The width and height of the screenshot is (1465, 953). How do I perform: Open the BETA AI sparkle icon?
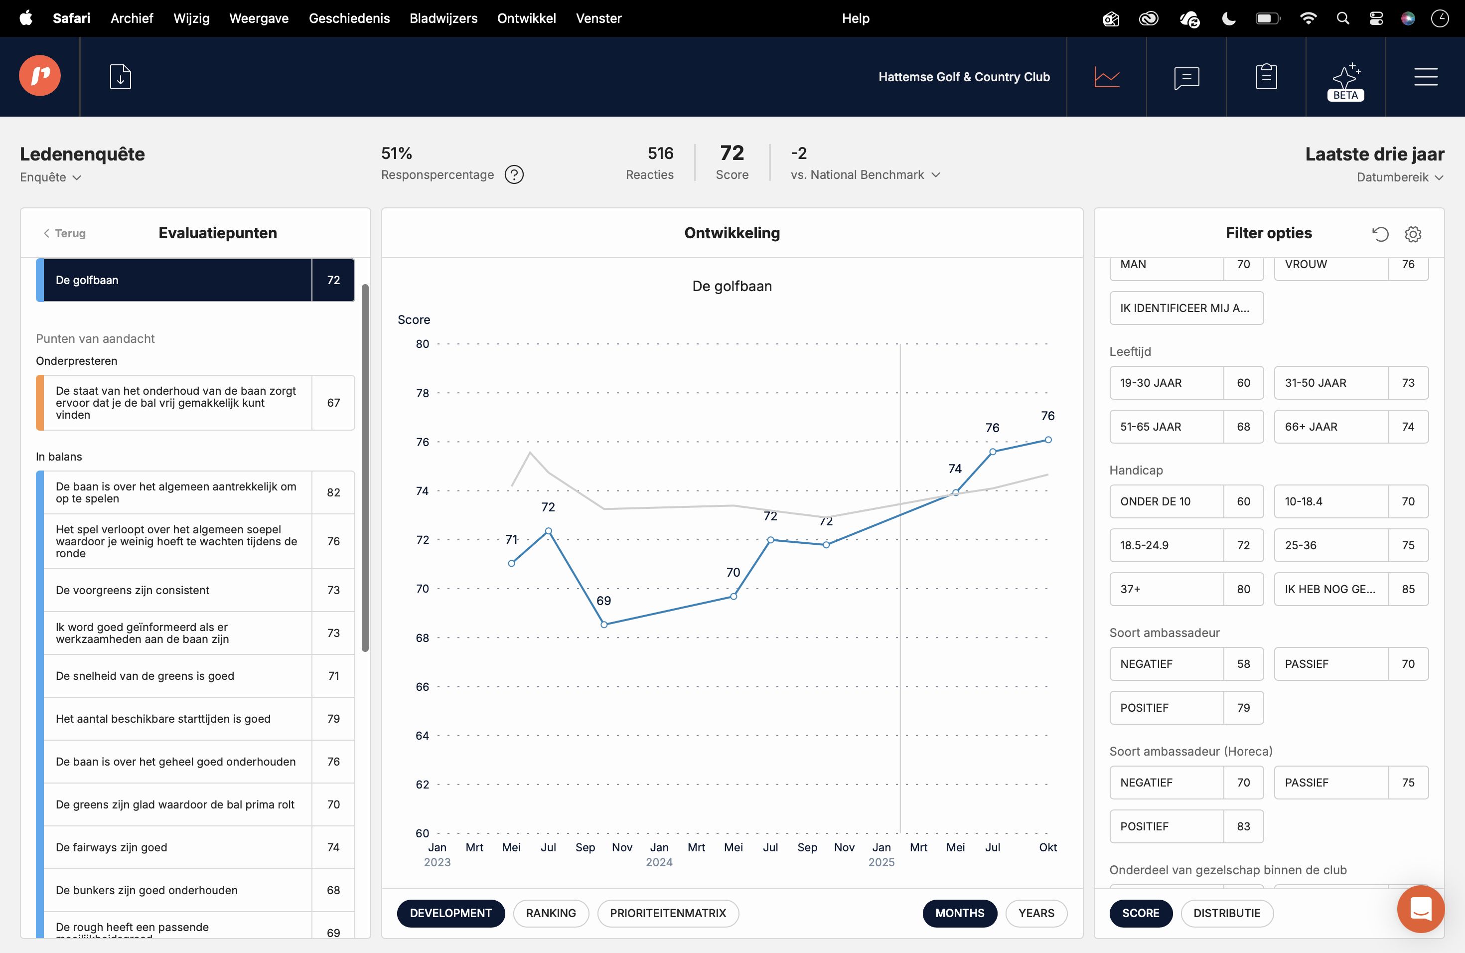click(1345, 80)
